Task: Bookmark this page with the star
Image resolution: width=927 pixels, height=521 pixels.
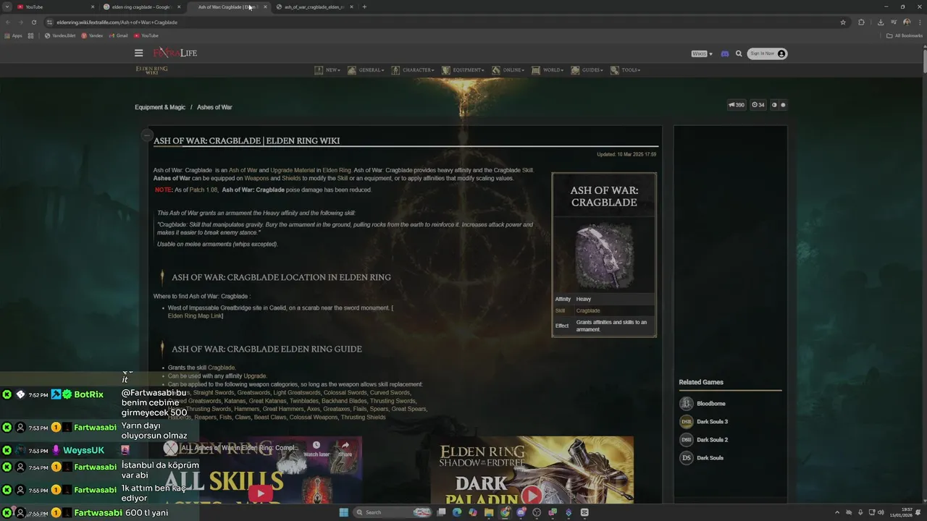Action: point(843,22)
